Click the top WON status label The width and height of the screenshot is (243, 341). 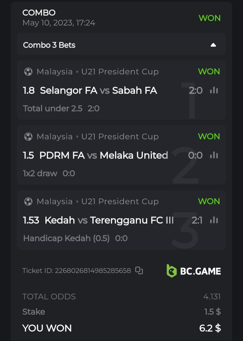pos(210,18)
